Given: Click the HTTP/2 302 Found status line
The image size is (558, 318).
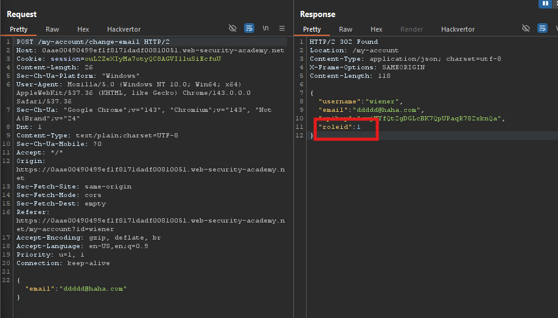Looking at the screenshot, I should (x=344, y=41).
